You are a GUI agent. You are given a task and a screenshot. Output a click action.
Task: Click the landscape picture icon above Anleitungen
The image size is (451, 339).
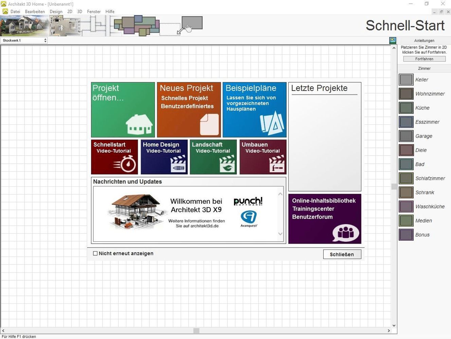(x=393, y=40)
